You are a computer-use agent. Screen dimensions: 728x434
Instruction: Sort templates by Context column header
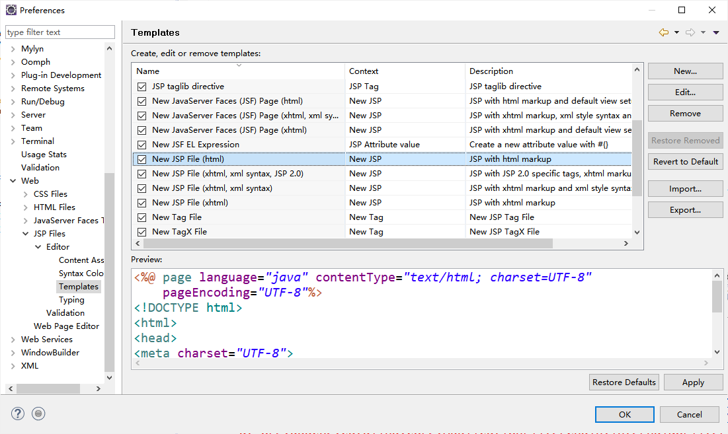(405, 71)
